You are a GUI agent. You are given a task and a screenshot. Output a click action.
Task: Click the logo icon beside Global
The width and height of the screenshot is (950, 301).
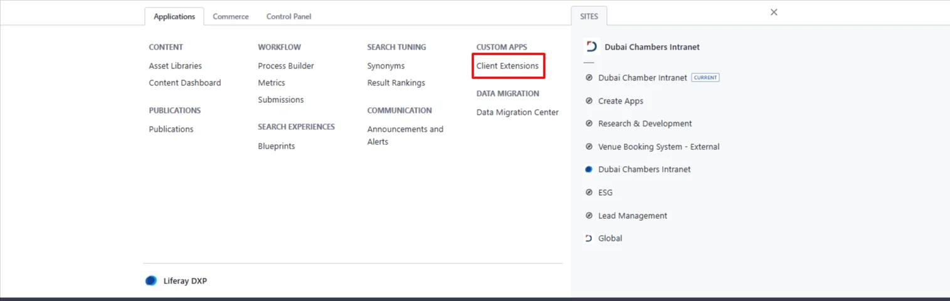[588, 238]
